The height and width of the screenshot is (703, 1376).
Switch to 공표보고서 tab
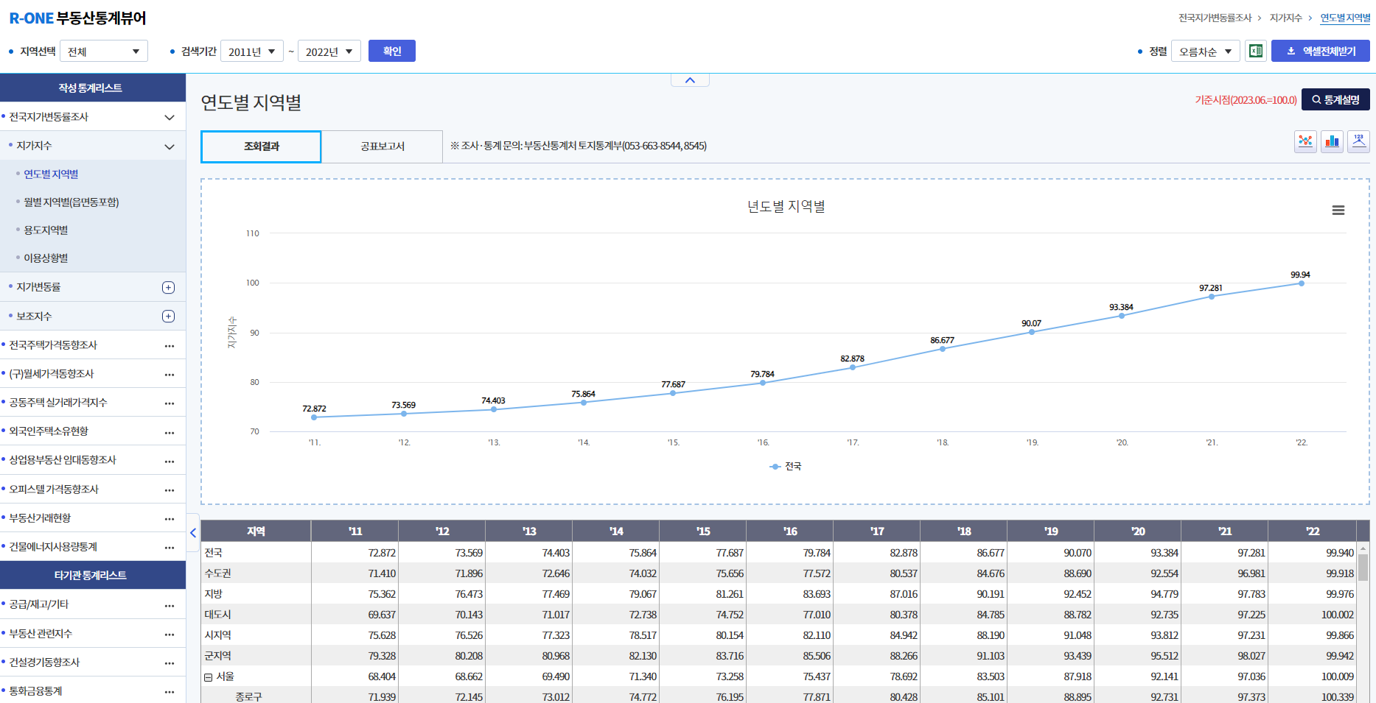coord(382,146)
